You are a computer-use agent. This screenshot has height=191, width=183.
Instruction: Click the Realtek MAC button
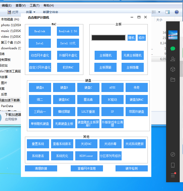[x=40, y=31]
